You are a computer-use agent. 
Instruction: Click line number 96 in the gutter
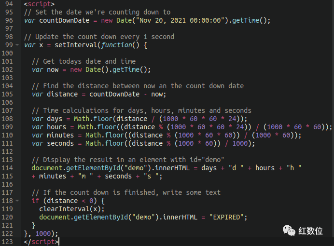pyautogui.click(x=9, y=20)
